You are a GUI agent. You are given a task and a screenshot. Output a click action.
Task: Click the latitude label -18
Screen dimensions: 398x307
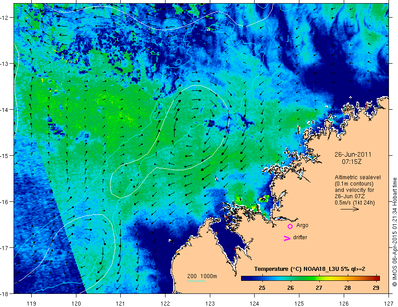pyautogui.click(x=5, y=293)
